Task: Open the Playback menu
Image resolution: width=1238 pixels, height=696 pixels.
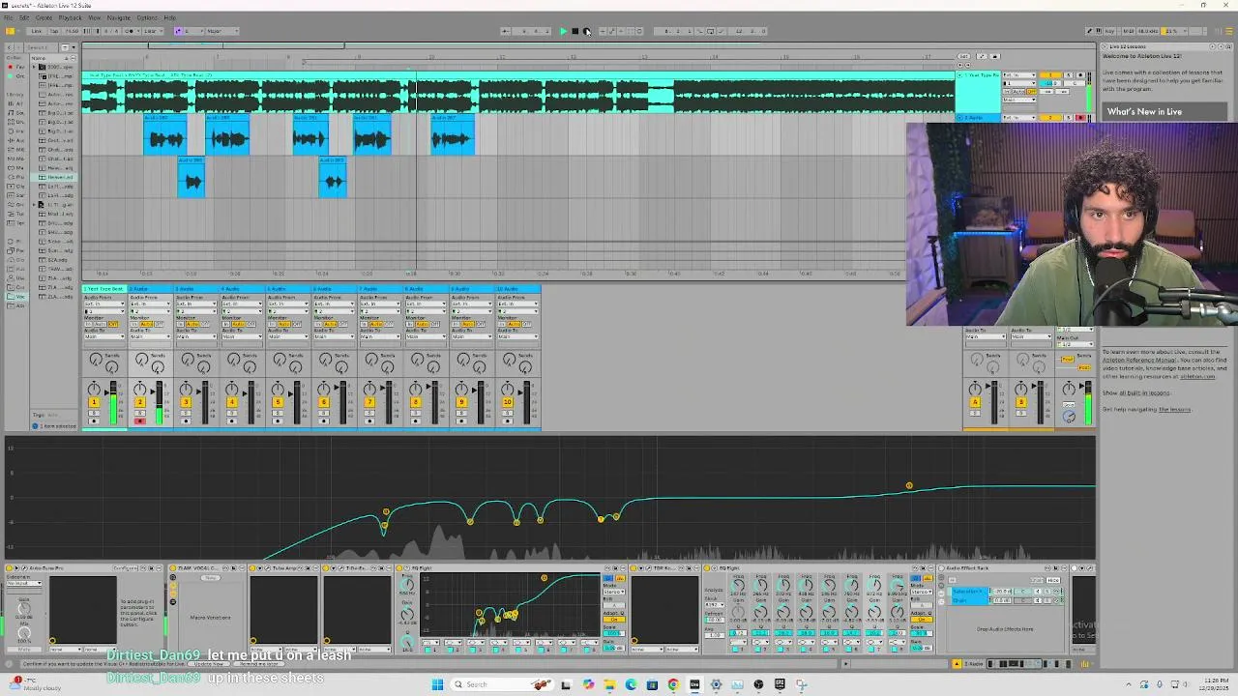Action: 70,17
